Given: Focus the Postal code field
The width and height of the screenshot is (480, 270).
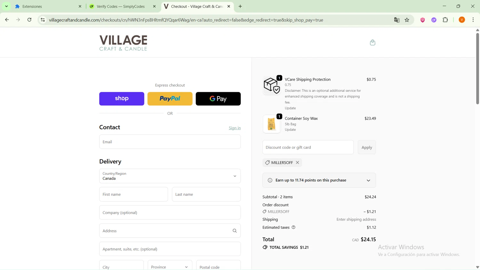Looking at the screenshot, I should 218,265.
